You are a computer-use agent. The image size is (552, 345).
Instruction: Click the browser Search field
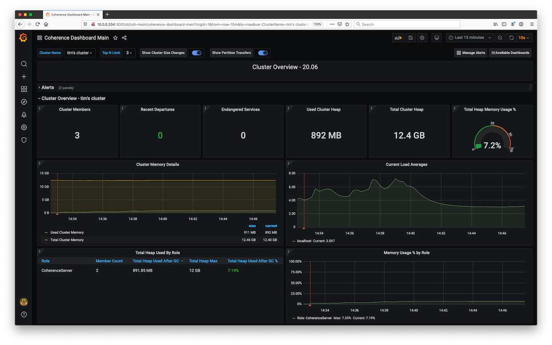point(407,24)
